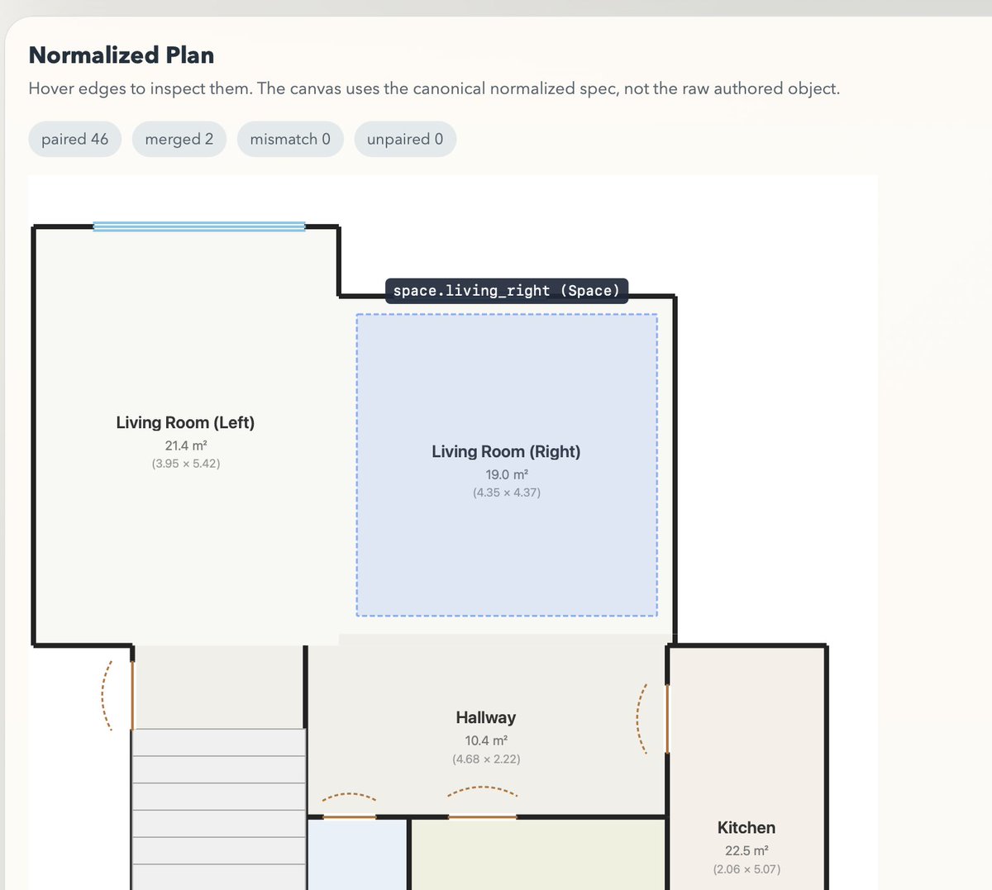The width and height of the screenshot is (992, 890).
Task: Click the door above the small blue room
Action: [x=349, y=816]
